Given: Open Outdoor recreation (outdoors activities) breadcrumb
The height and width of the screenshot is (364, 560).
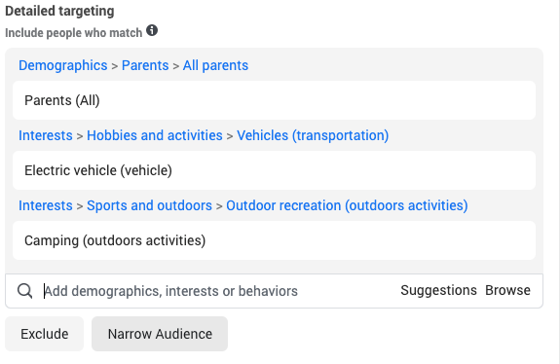Looking at the screenshot, I should tap(347, 205).
